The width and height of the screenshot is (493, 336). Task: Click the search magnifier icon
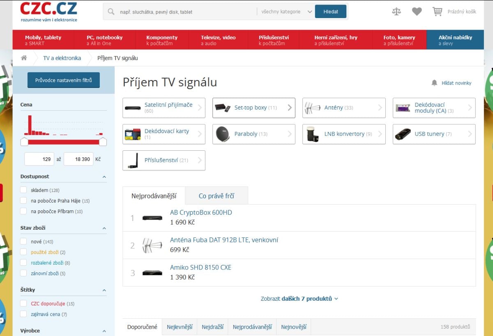tap(111, 12)
